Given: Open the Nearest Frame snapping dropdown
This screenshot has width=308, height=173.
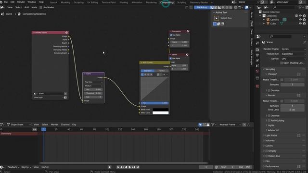Looking at the screenshot, I should point(230,124).
